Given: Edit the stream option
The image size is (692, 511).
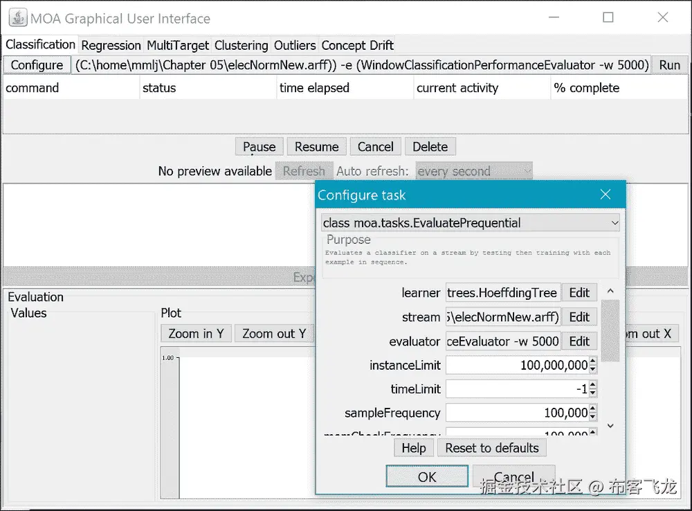Looking at the screenshot, I should 579,317.
